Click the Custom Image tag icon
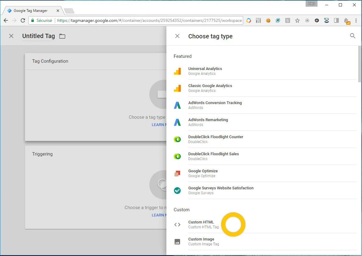Image resolution: width=362 pixels, height=256 pixels. [x=177, y=242]
